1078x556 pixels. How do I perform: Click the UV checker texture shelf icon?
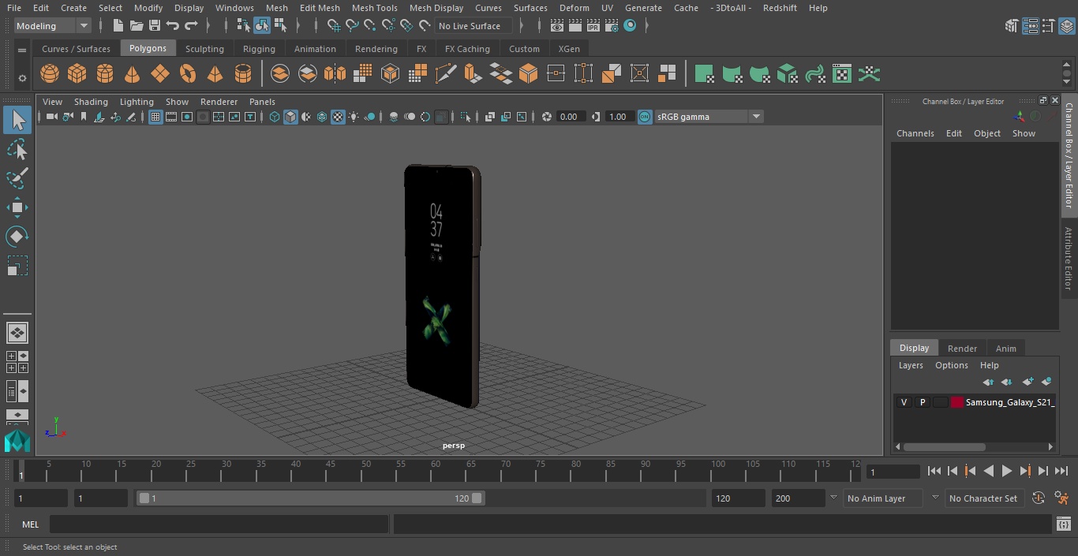tap(842, 74)
